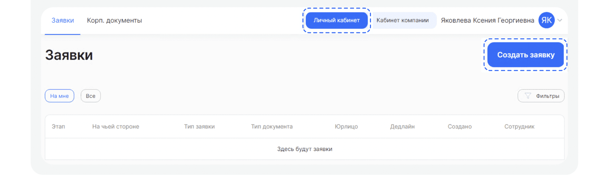Sort by the Тип заявки column
Screen dimensions: 609x184
pyautogui.click(x=199, y=127)
